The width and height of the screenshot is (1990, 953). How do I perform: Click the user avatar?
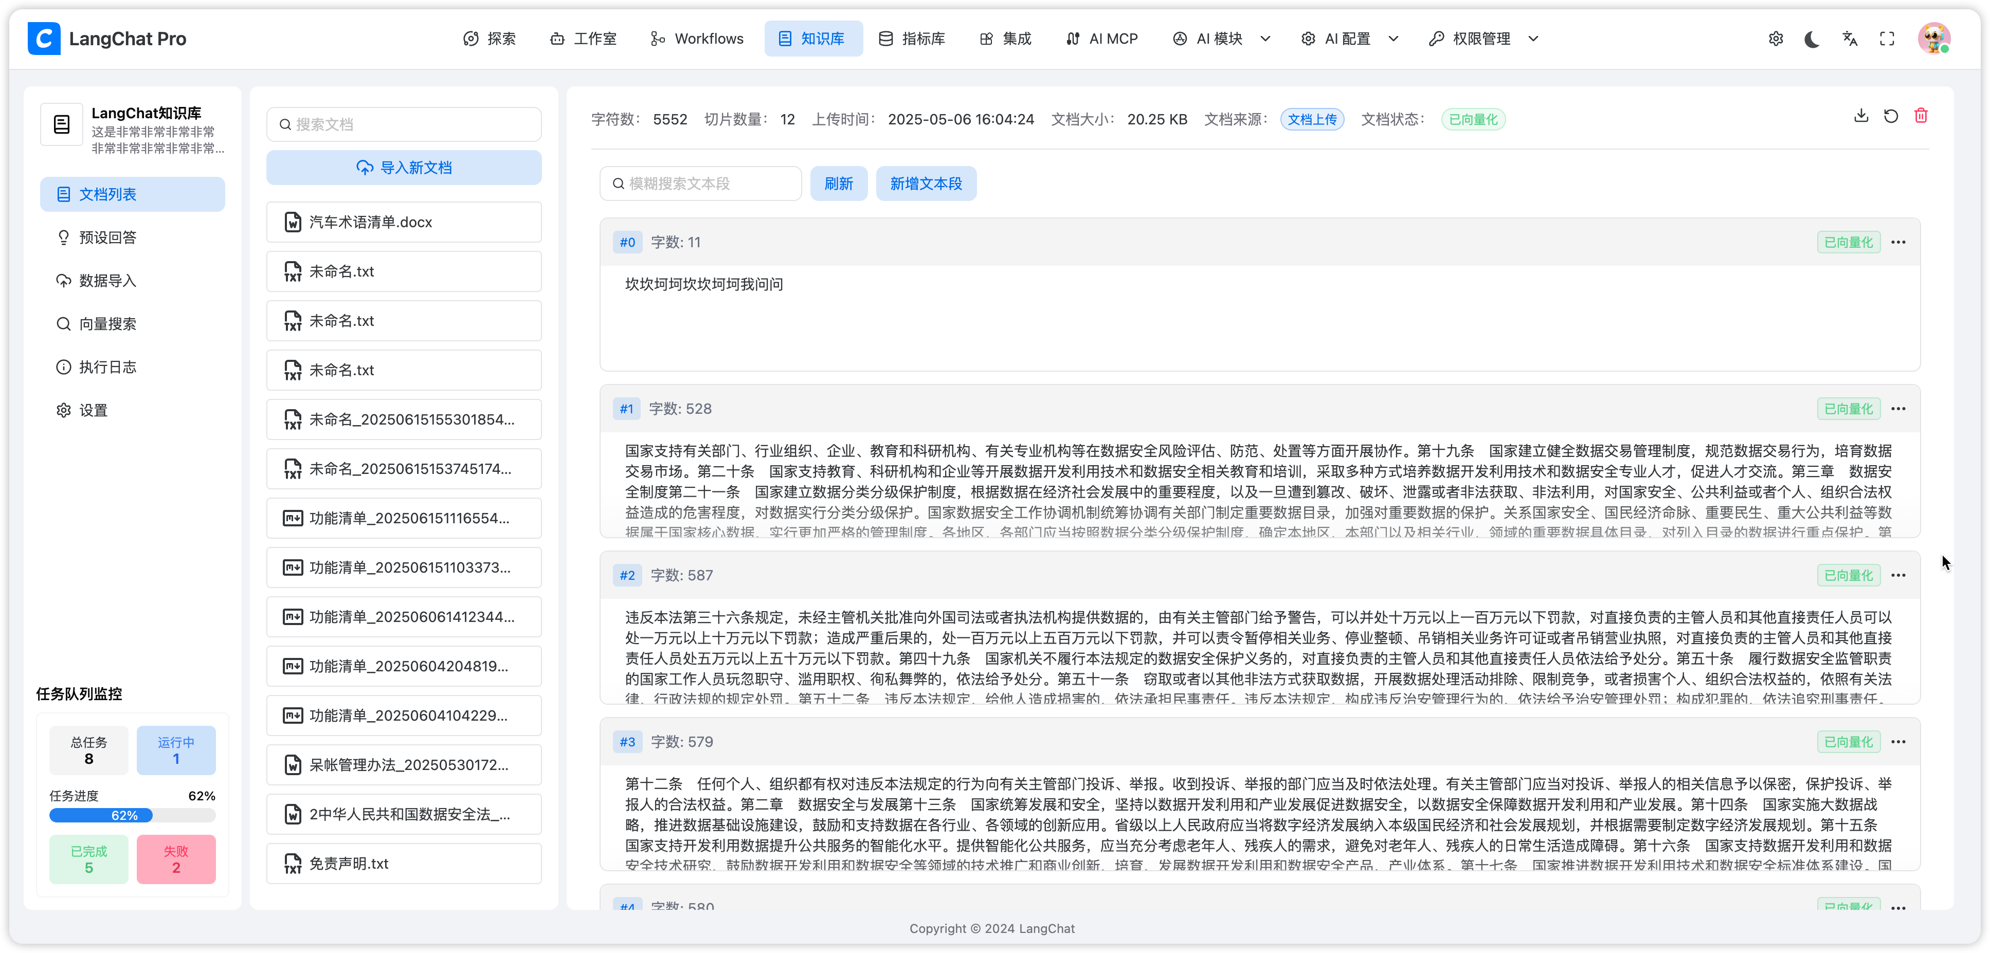click(1933, 39)
